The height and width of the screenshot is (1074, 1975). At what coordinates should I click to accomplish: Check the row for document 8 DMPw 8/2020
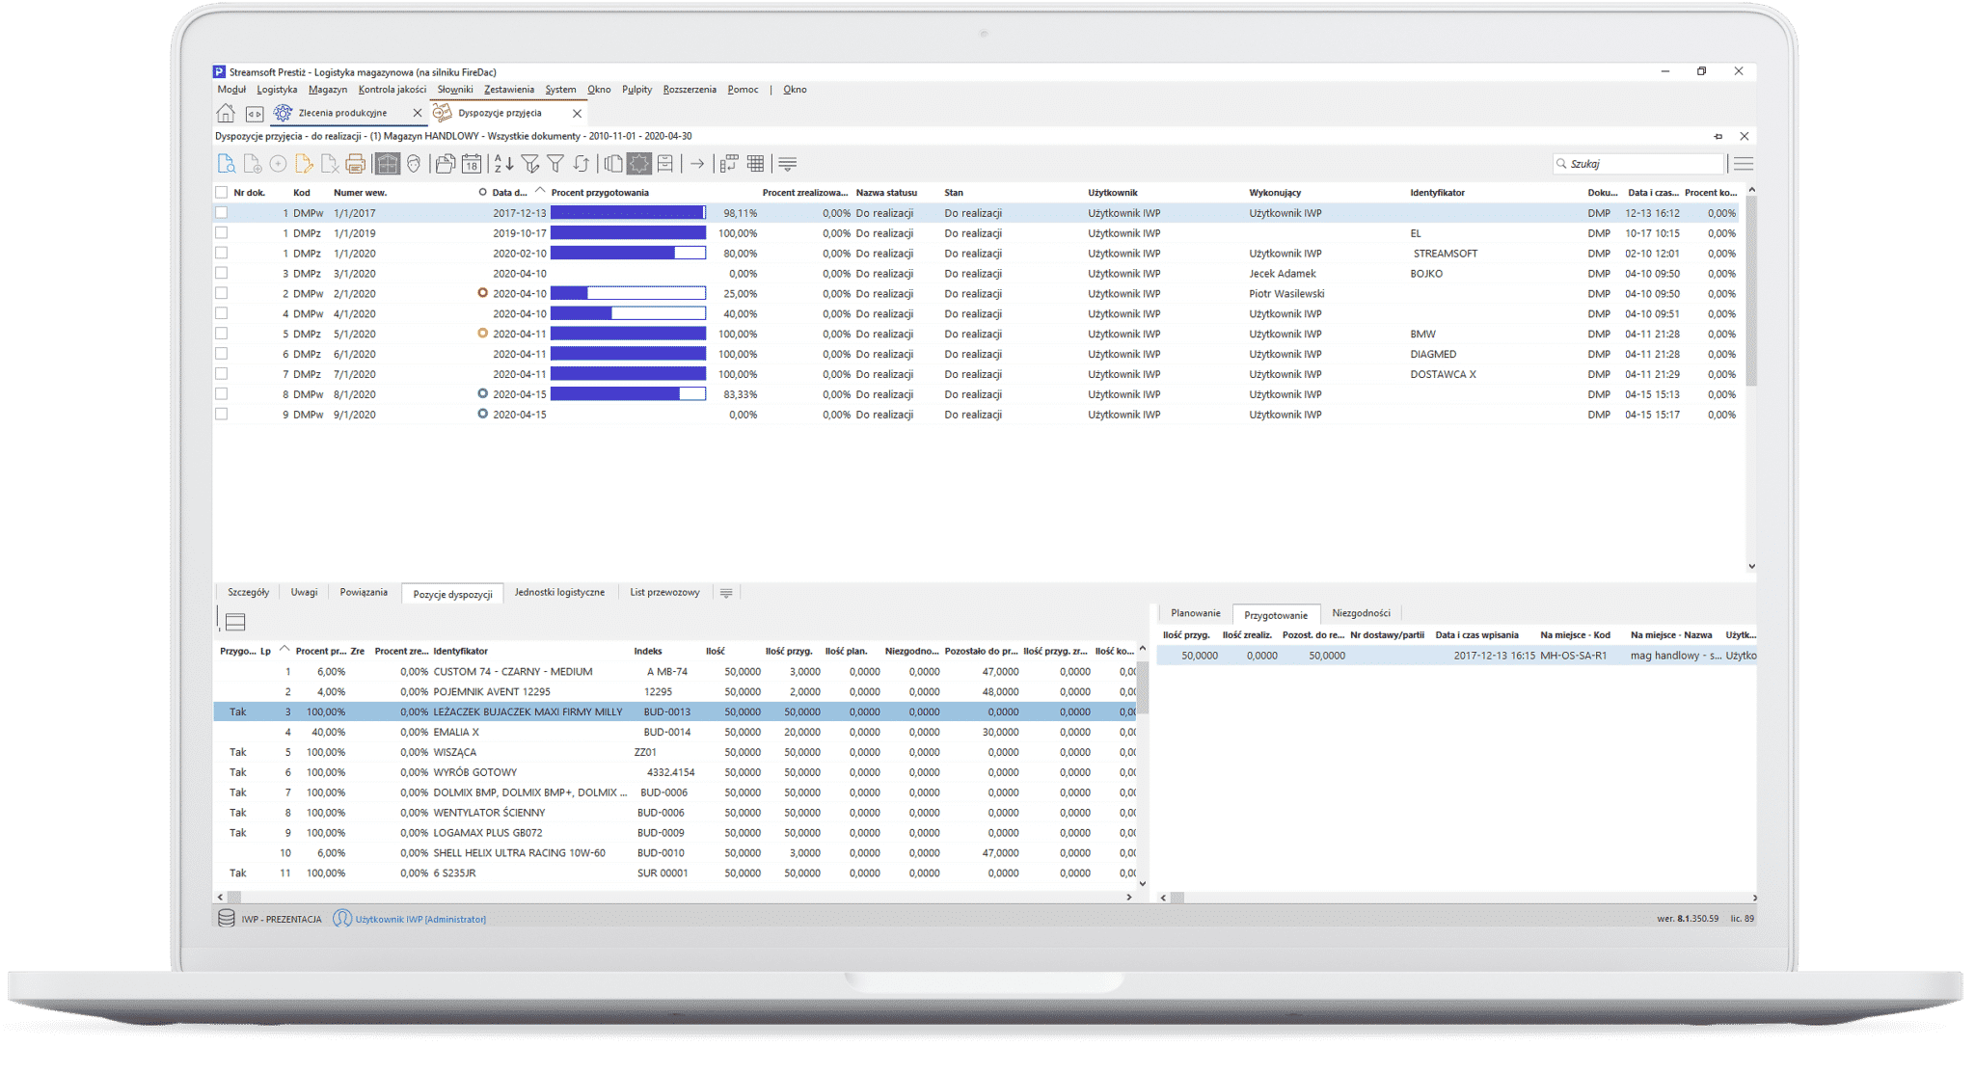pyautogui.click(x=224, y=394)
